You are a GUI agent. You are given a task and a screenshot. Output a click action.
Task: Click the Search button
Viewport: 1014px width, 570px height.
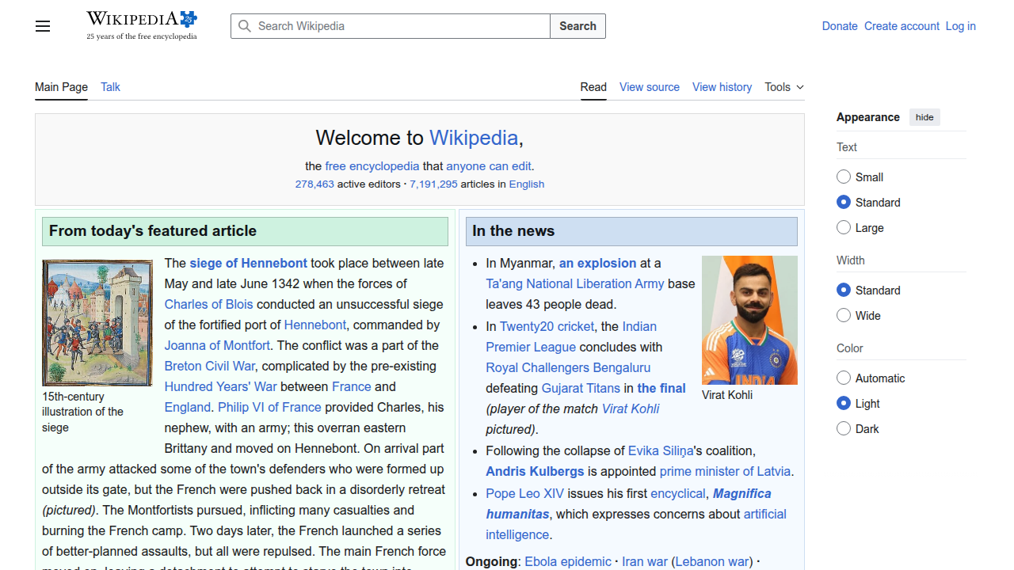[x=578, y=26]
